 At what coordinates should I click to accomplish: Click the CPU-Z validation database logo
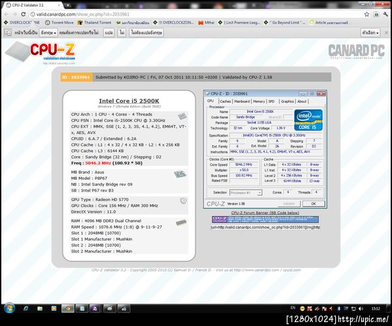tap(41, 52)
